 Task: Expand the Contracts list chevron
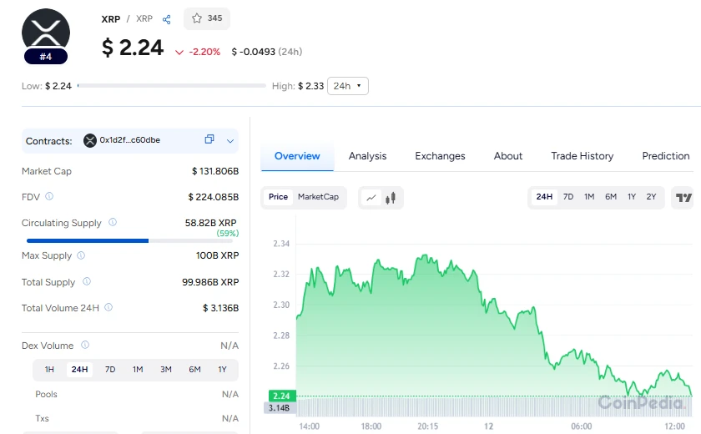tap(230, 141)
